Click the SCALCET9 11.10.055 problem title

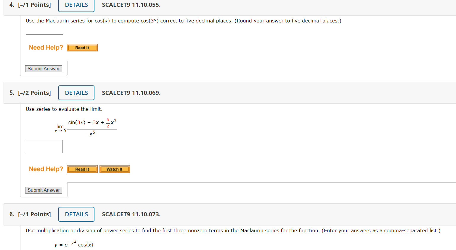coord(131,5)
